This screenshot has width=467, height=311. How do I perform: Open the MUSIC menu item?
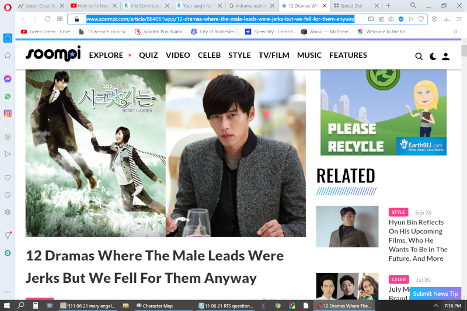(309, 55)
